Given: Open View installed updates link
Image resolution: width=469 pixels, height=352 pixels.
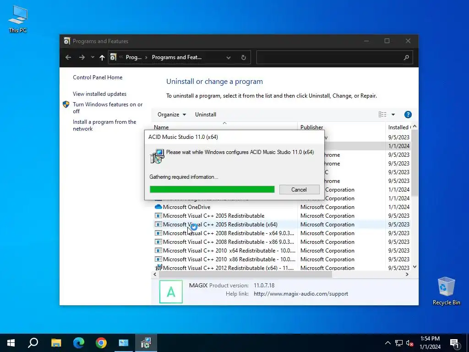Looking at the screenshot, I should 99,93.
